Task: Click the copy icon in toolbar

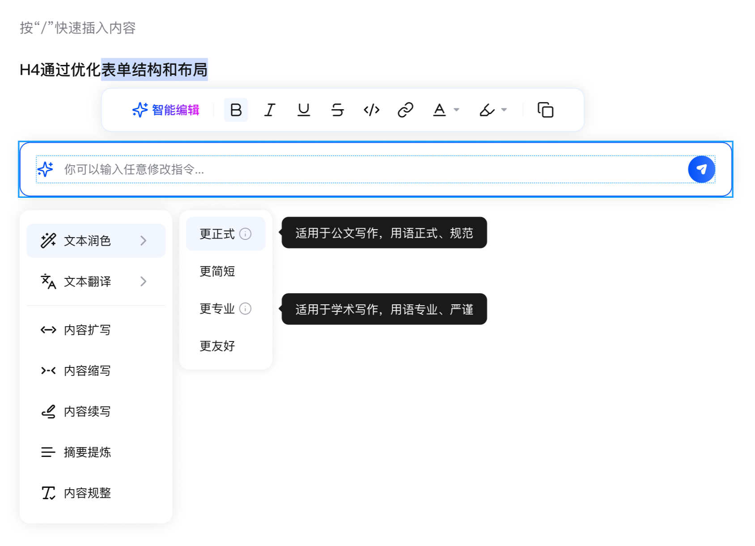Action: (x=545, y=110)
